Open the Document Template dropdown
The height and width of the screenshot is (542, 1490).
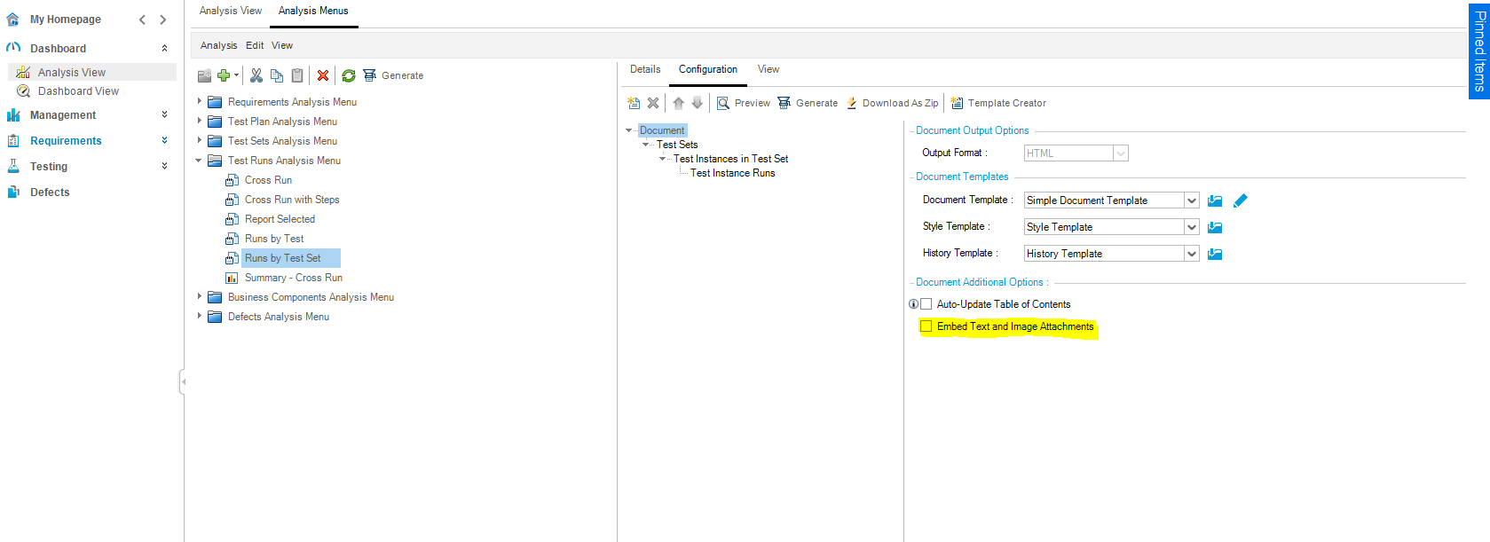(1191, 200)
